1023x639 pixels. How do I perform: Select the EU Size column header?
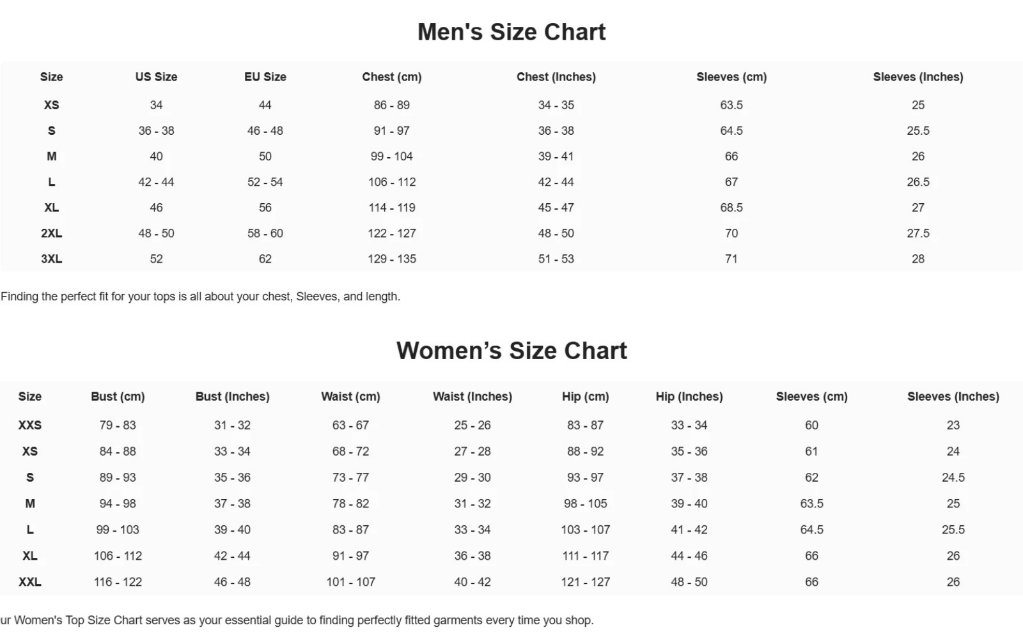coord(265,77)
